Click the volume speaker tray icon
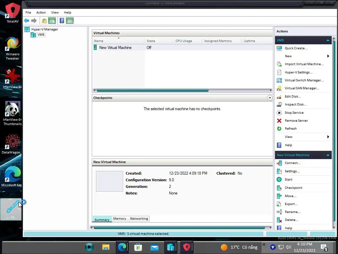 [x=288, y=247]
